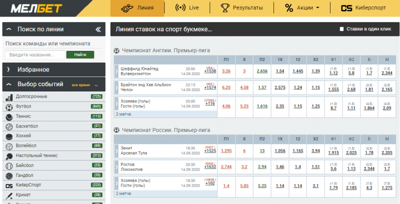Select П2 odds 1.57 for Челси

pos(262,87)
